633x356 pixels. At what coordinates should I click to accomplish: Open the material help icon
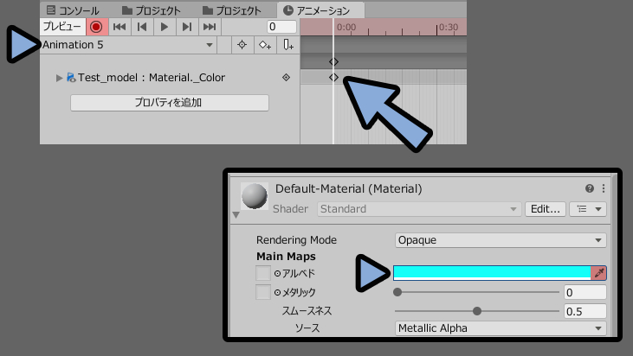pyautogui.click(x=590, y=188)
